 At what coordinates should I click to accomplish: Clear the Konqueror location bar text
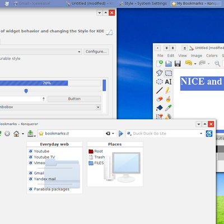(x=108, y=133)
